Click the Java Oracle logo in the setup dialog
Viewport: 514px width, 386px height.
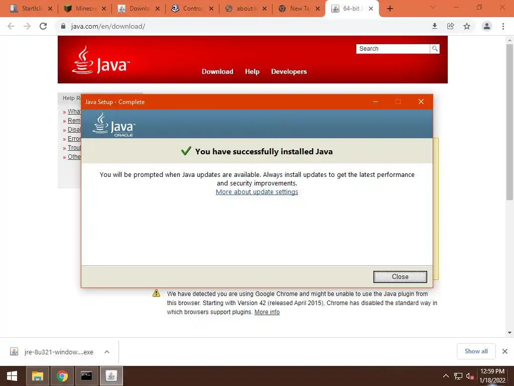(x=114, y=125)
